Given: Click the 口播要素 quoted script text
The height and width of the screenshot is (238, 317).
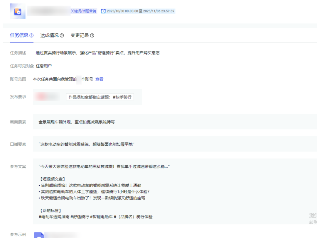Looking at the screenshot, I should (86, 144).
